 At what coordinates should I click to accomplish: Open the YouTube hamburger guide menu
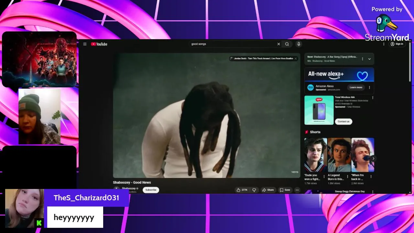coord(85,44)
